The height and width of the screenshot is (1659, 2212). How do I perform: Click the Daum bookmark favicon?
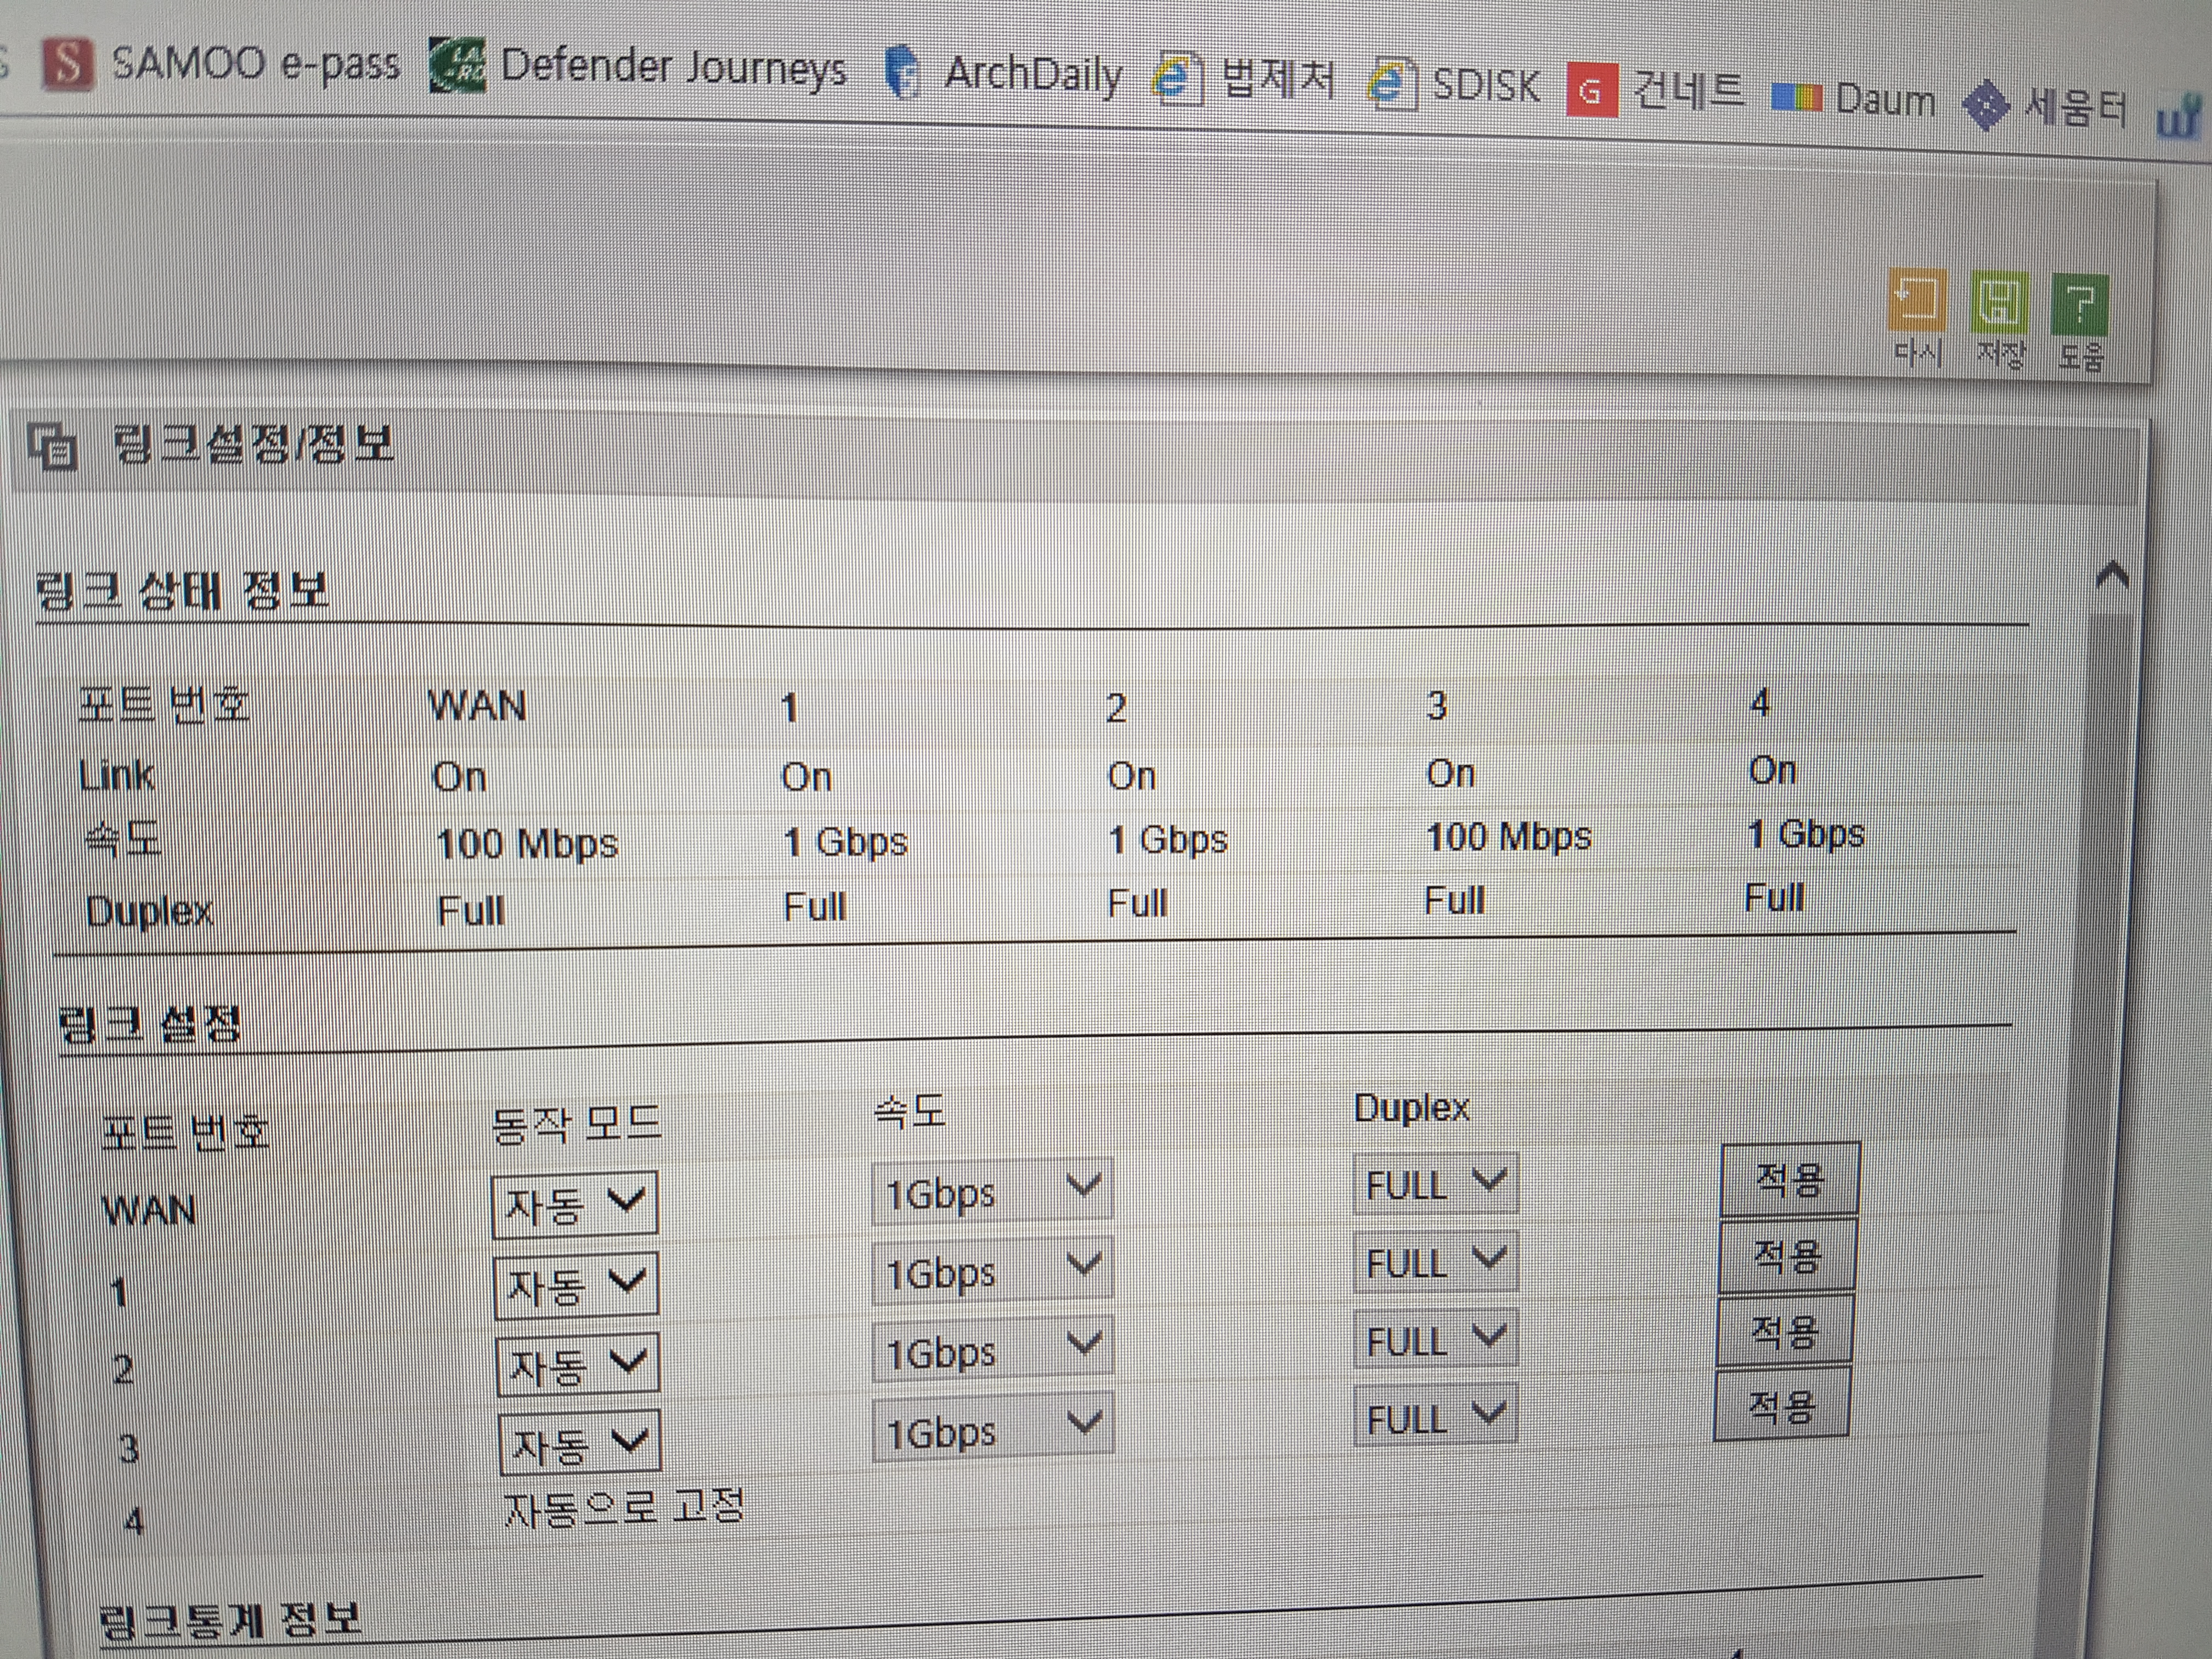1796,98
